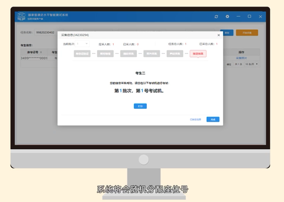Select the 指纹采集 step
The height and width of the screenshot is (202, 284).
click(x=128, y=54)
